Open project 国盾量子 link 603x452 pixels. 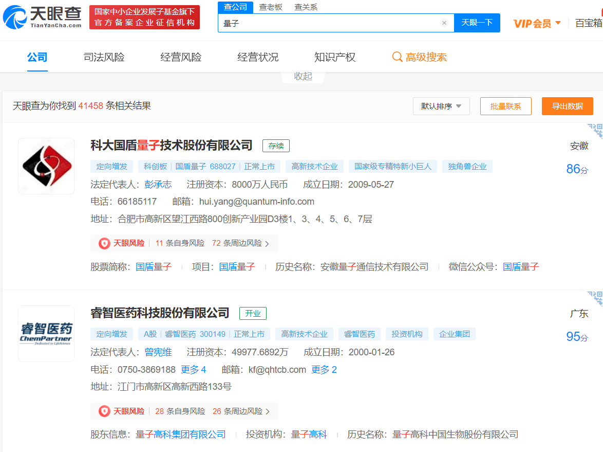point(237,267)
